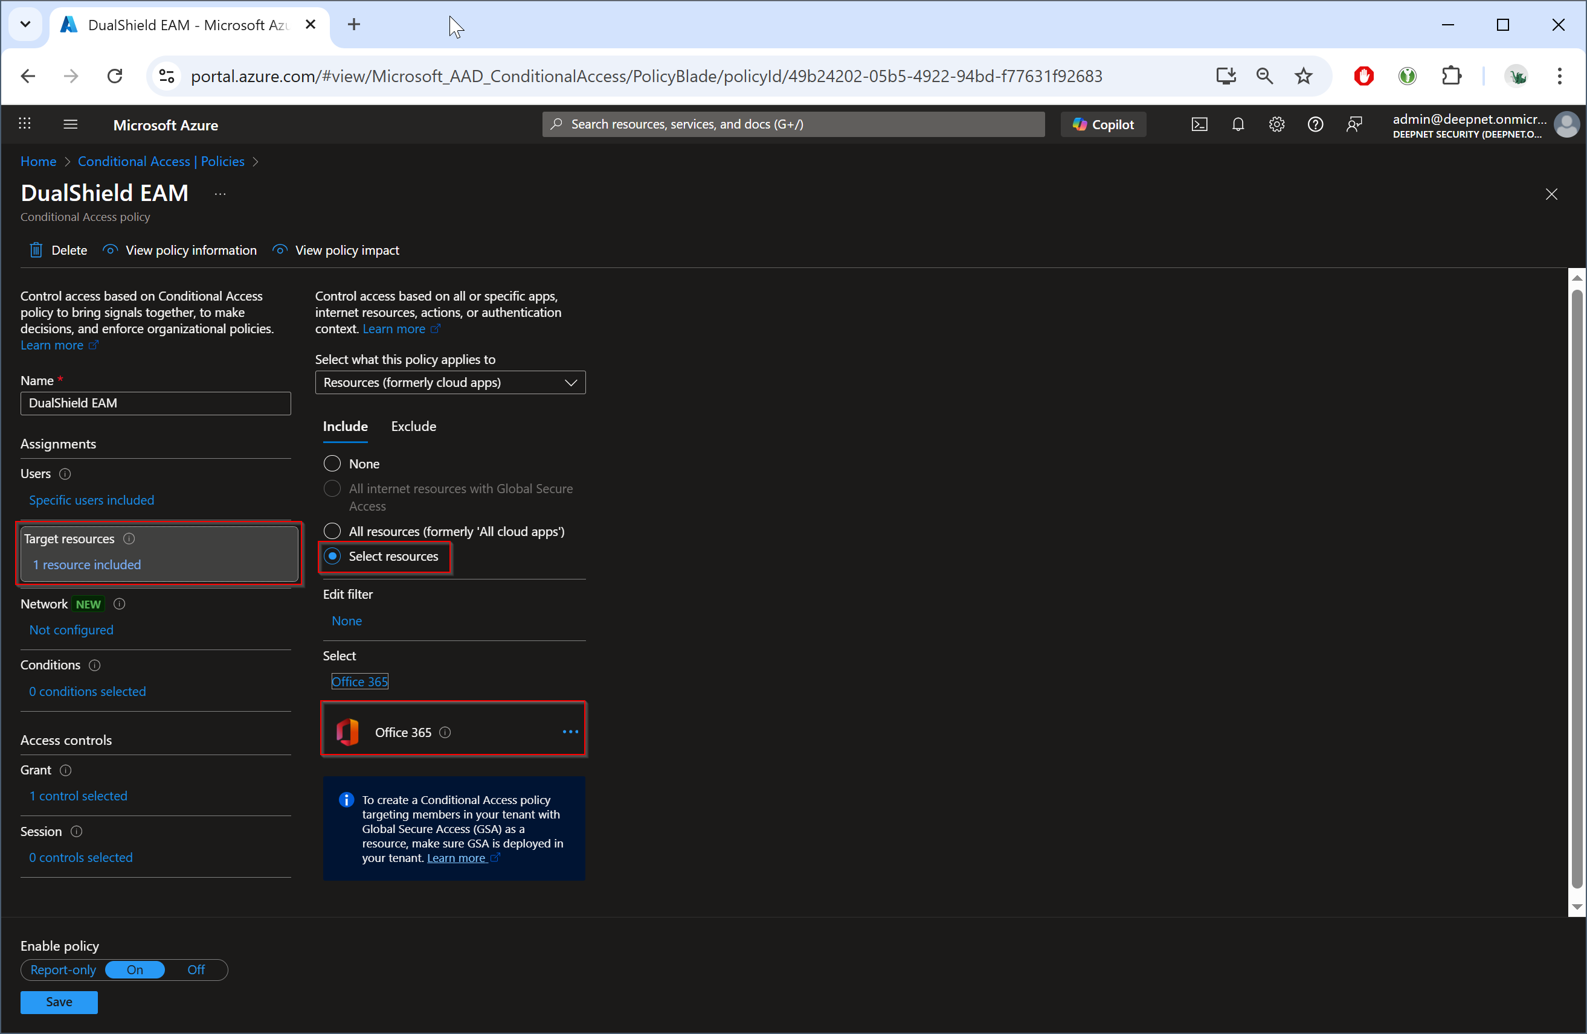Set Enable policy to Off

coord(196,969)
